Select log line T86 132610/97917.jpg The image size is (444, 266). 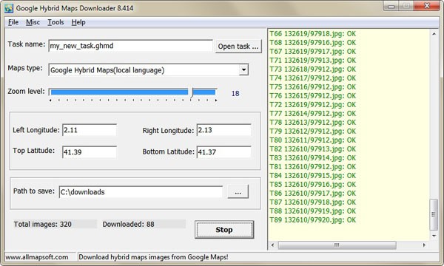(x=312, y=193)
